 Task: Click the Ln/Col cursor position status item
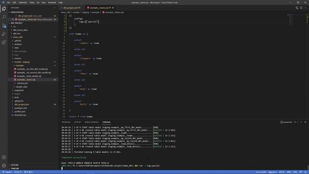(x=261, y=172)
